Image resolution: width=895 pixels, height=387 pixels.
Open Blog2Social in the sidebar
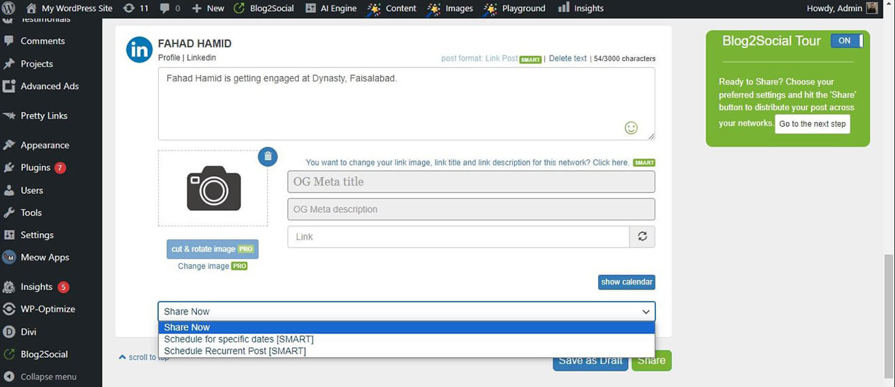point(44,354)
